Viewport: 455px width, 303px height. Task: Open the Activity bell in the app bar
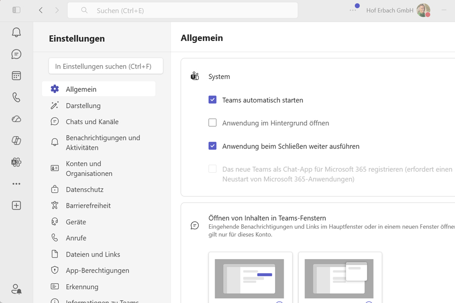(x=16, y=32)
